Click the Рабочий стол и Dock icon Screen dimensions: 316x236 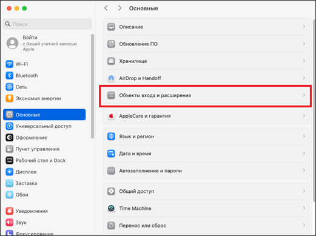coord(9,160)
